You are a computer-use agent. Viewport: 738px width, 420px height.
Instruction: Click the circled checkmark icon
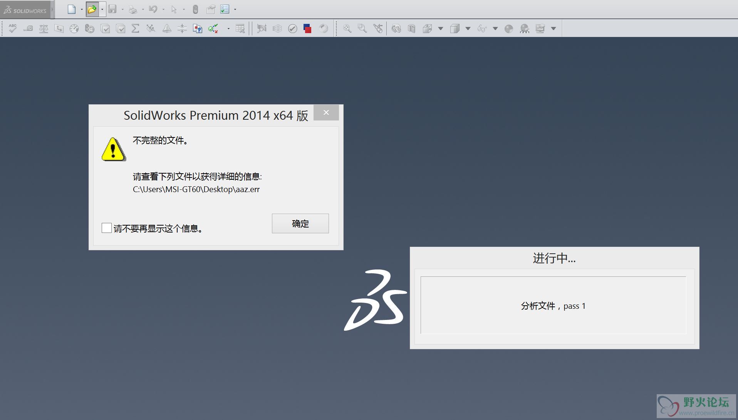click(293, 28)
